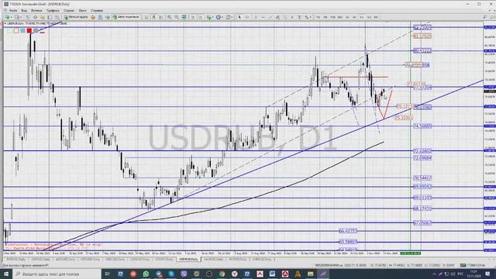
Task: Switch to M15 timeframe
Action: click(x=332, y=17)
